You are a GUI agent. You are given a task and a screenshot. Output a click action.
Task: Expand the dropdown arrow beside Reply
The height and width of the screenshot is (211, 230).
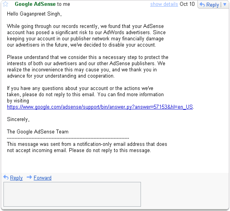click(x=225, y=5)
